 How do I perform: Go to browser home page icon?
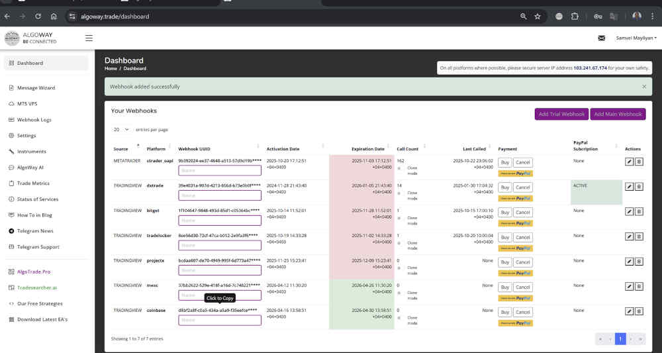tap(54, 17)
